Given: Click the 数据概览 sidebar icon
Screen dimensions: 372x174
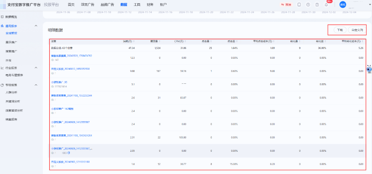Looking at the screenshot, I should click(x=2, y=17).
